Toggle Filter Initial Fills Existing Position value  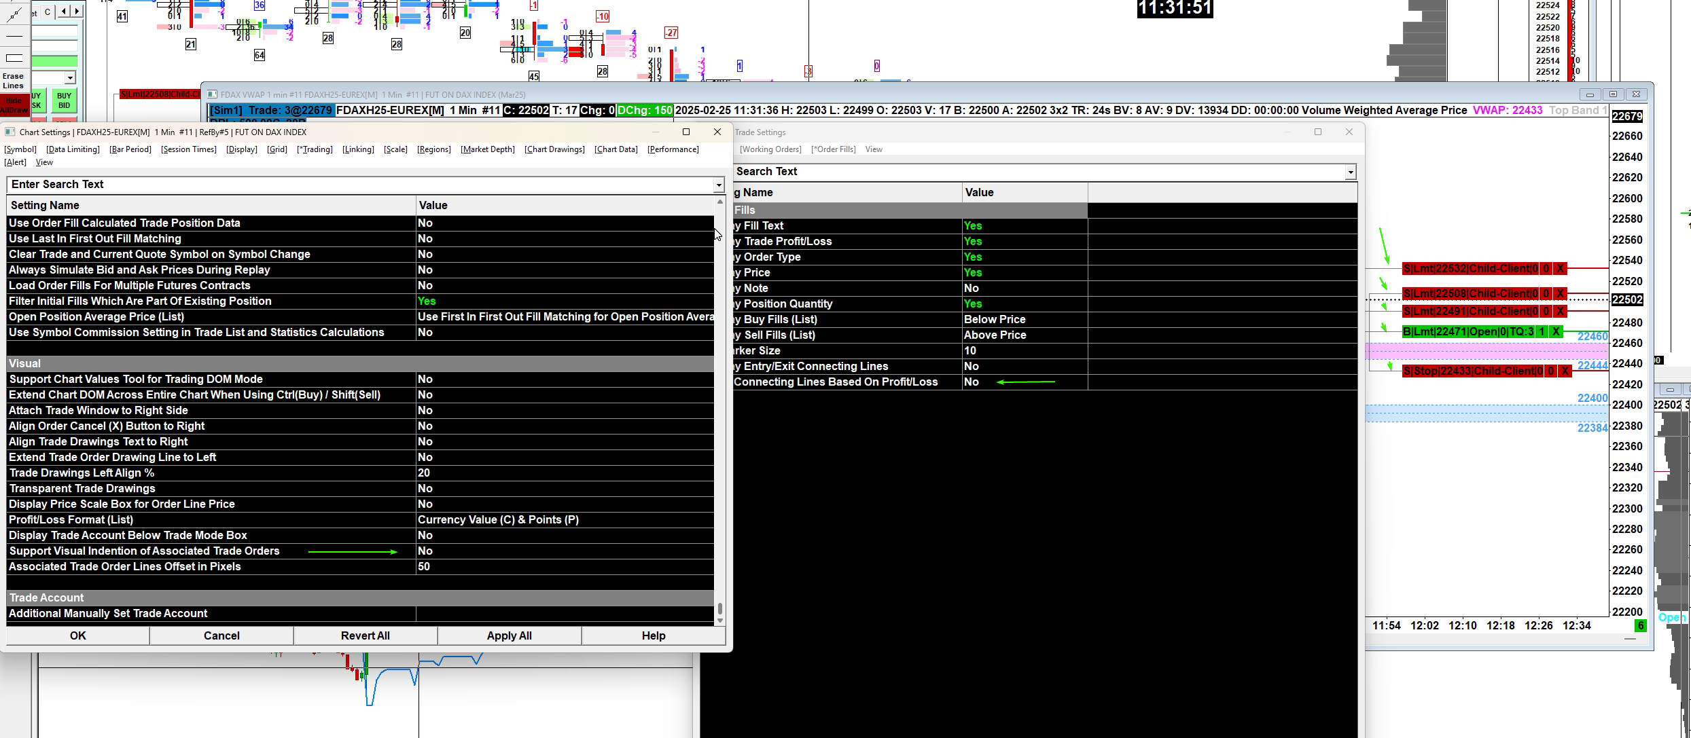pyautogui.click(x=427, y=301)
